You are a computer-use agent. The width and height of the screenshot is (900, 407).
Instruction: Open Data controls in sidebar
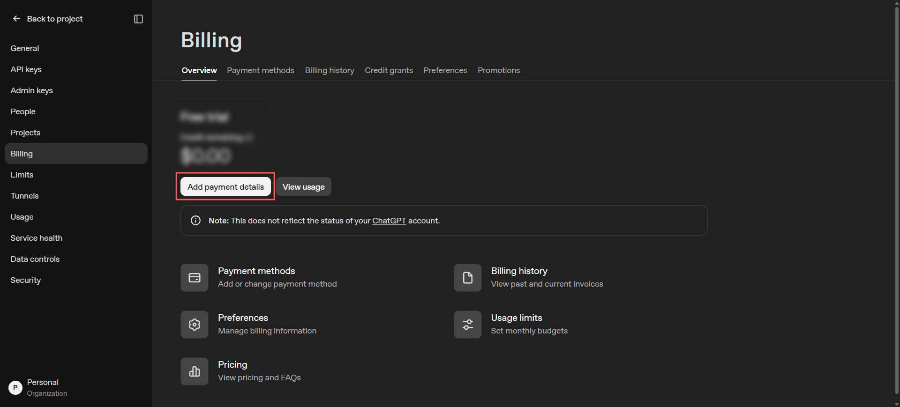pos(76,259)
